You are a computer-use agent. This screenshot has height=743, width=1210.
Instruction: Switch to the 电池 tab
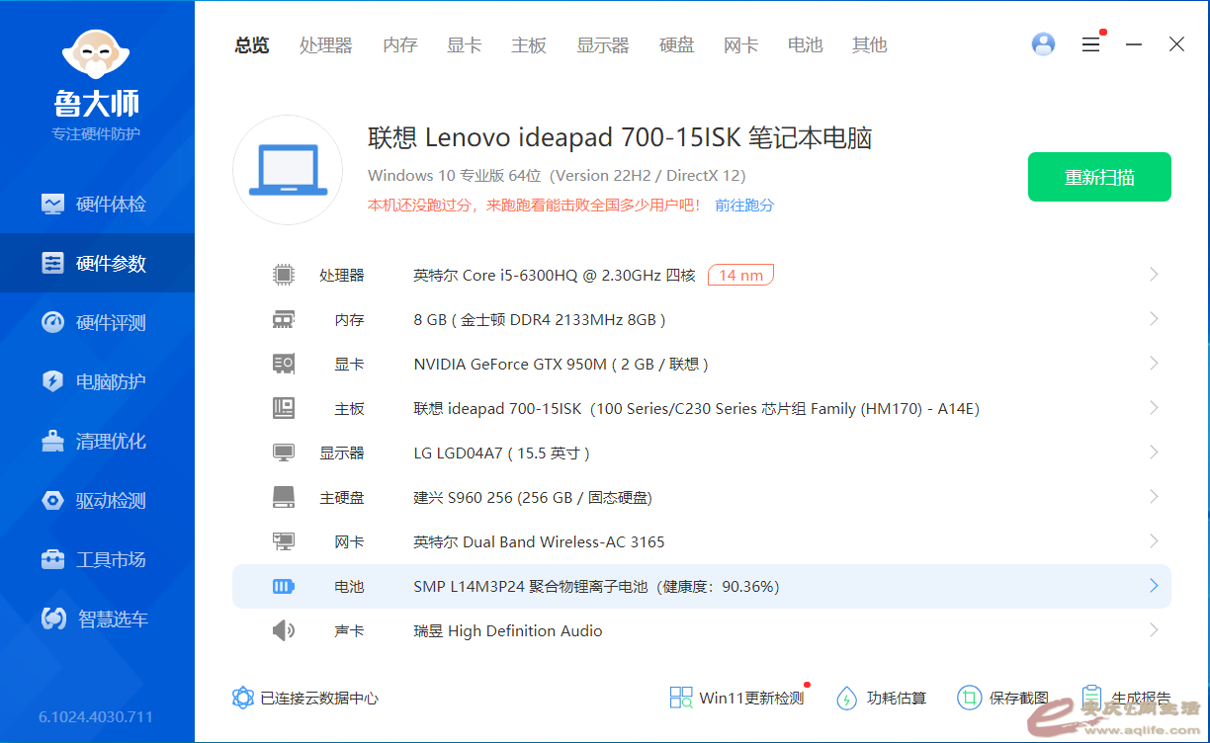(x=805, y=45)
